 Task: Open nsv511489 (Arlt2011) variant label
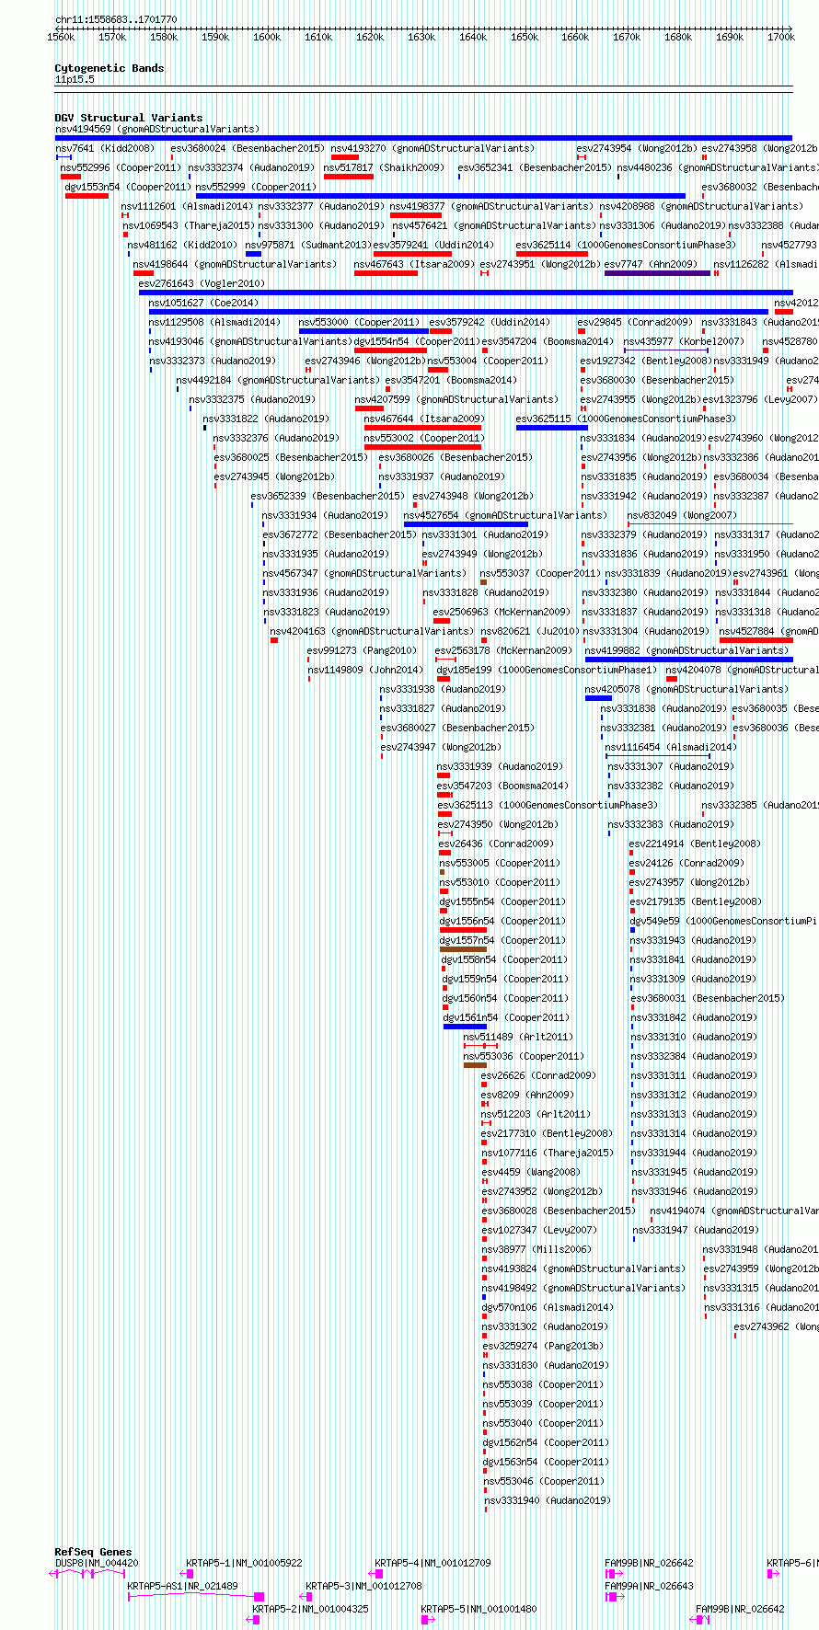coord(518,1037)
